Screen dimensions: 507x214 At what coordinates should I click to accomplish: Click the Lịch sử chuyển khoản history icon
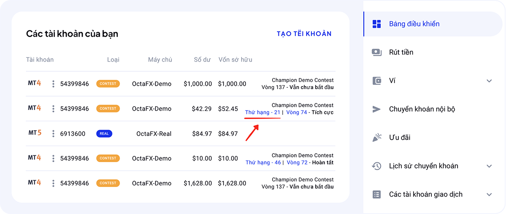point(376,166)
